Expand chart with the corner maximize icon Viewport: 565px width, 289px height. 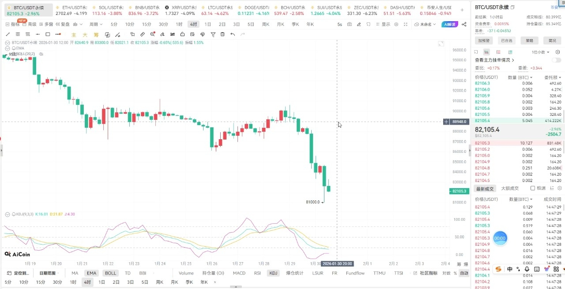441,44
